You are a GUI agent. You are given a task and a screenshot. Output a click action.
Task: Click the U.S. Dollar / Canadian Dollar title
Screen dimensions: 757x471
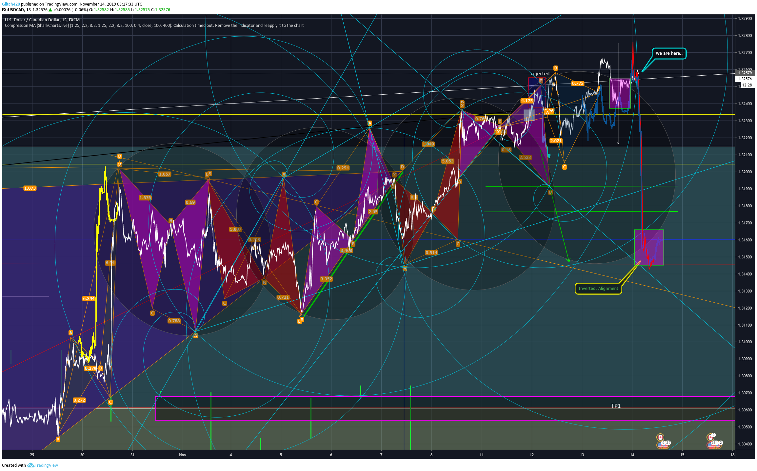[x=42, y=20]
